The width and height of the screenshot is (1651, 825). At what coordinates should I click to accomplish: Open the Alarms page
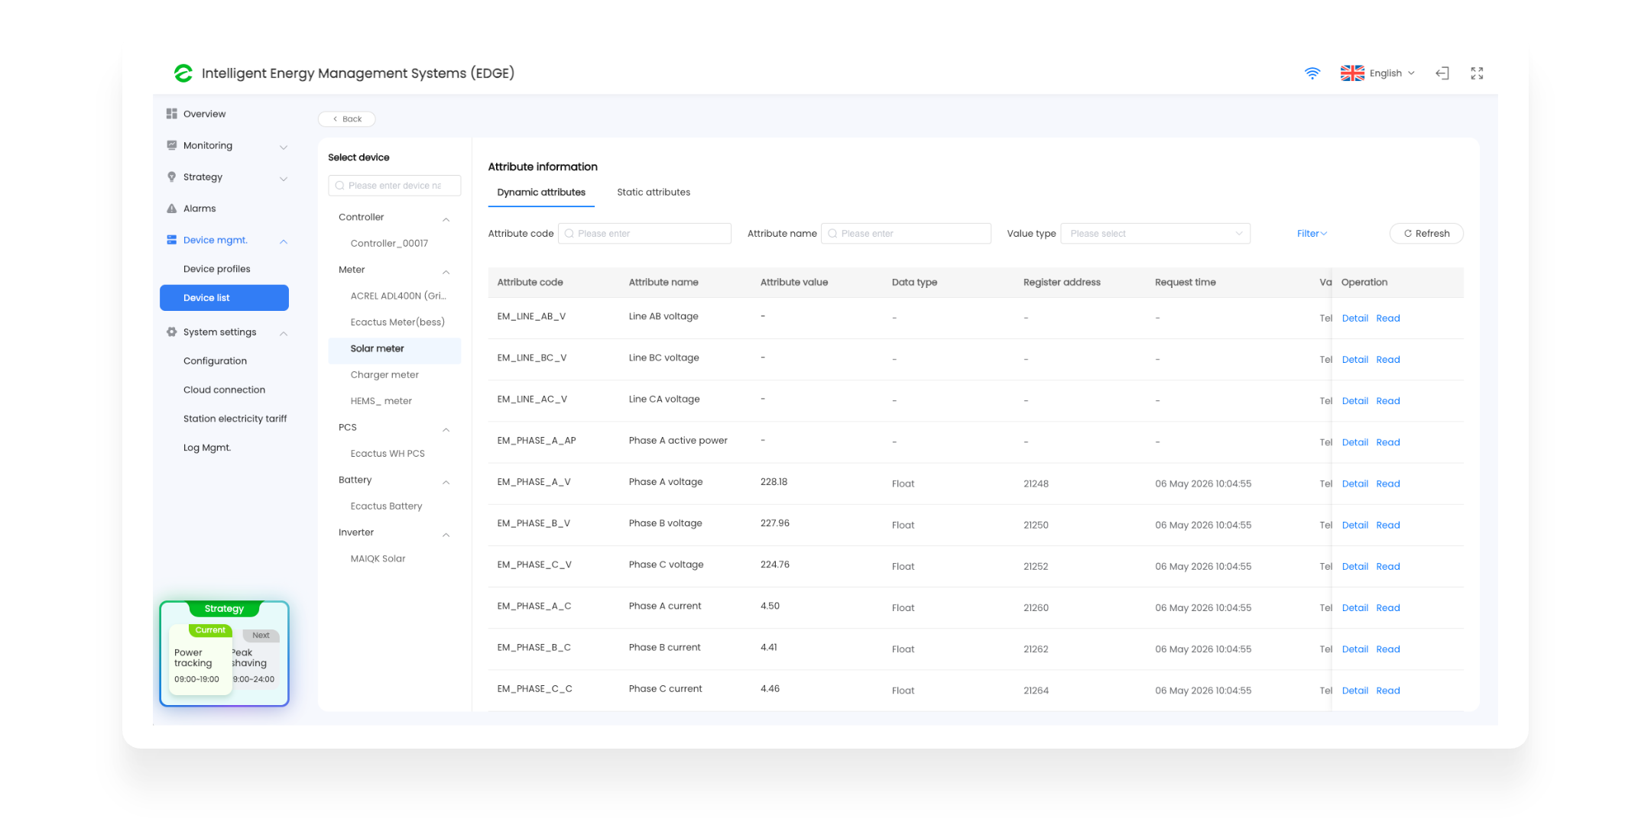[199, 209]
